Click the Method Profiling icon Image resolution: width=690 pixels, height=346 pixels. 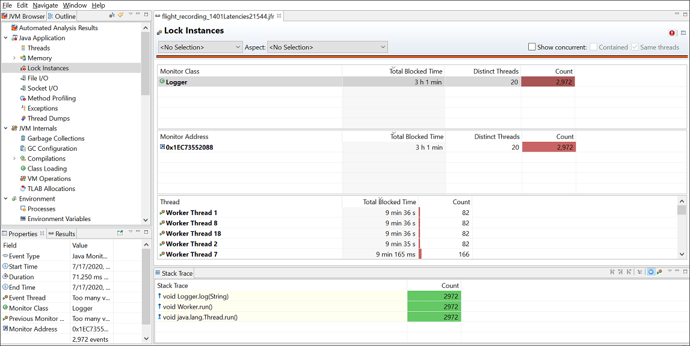(23, 98)
